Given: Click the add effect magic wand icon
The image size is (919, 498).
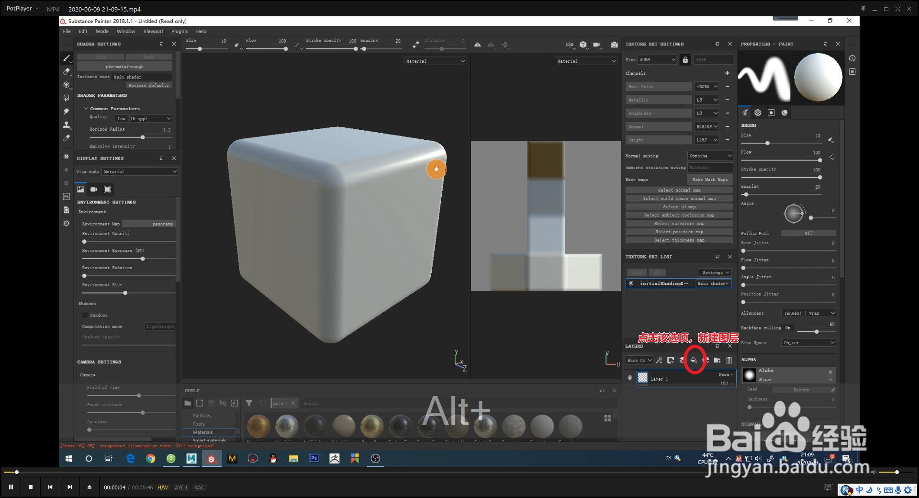Looking at the screenshot, I should point(659,360).
